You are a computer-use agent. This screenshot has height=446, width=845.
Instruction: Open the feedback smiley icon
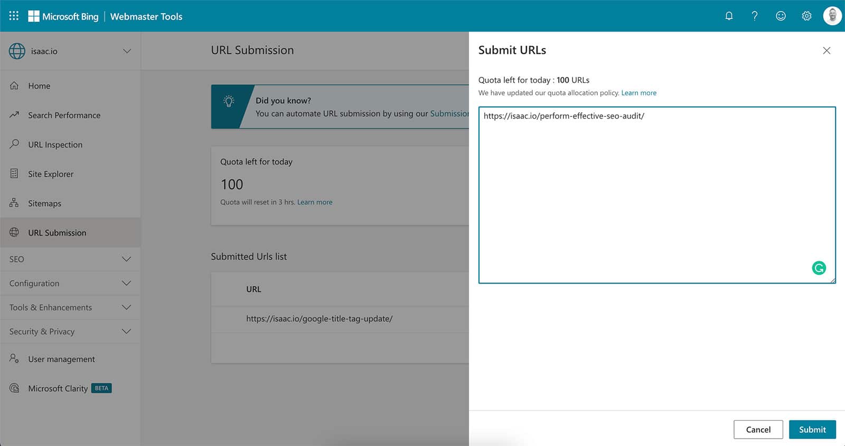[x=781, y=16]
